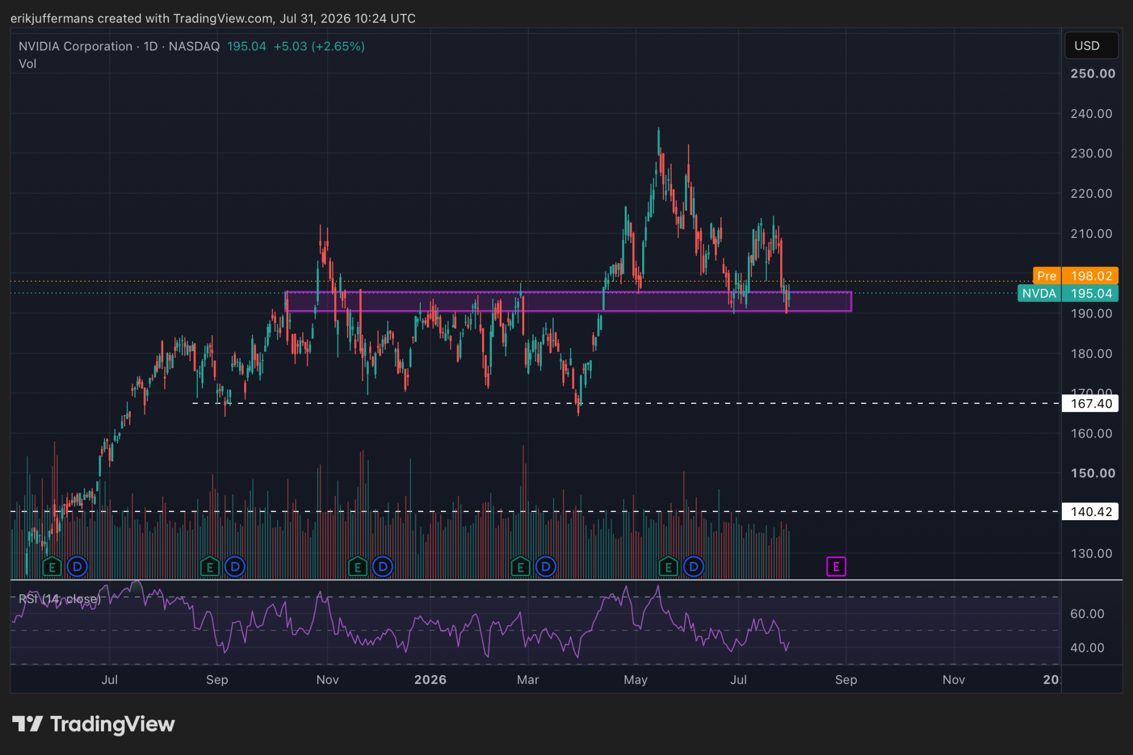The width and height of the screenshot is (1133, 755).
Task: Click the dividend D icon near May
Action: 694,567
